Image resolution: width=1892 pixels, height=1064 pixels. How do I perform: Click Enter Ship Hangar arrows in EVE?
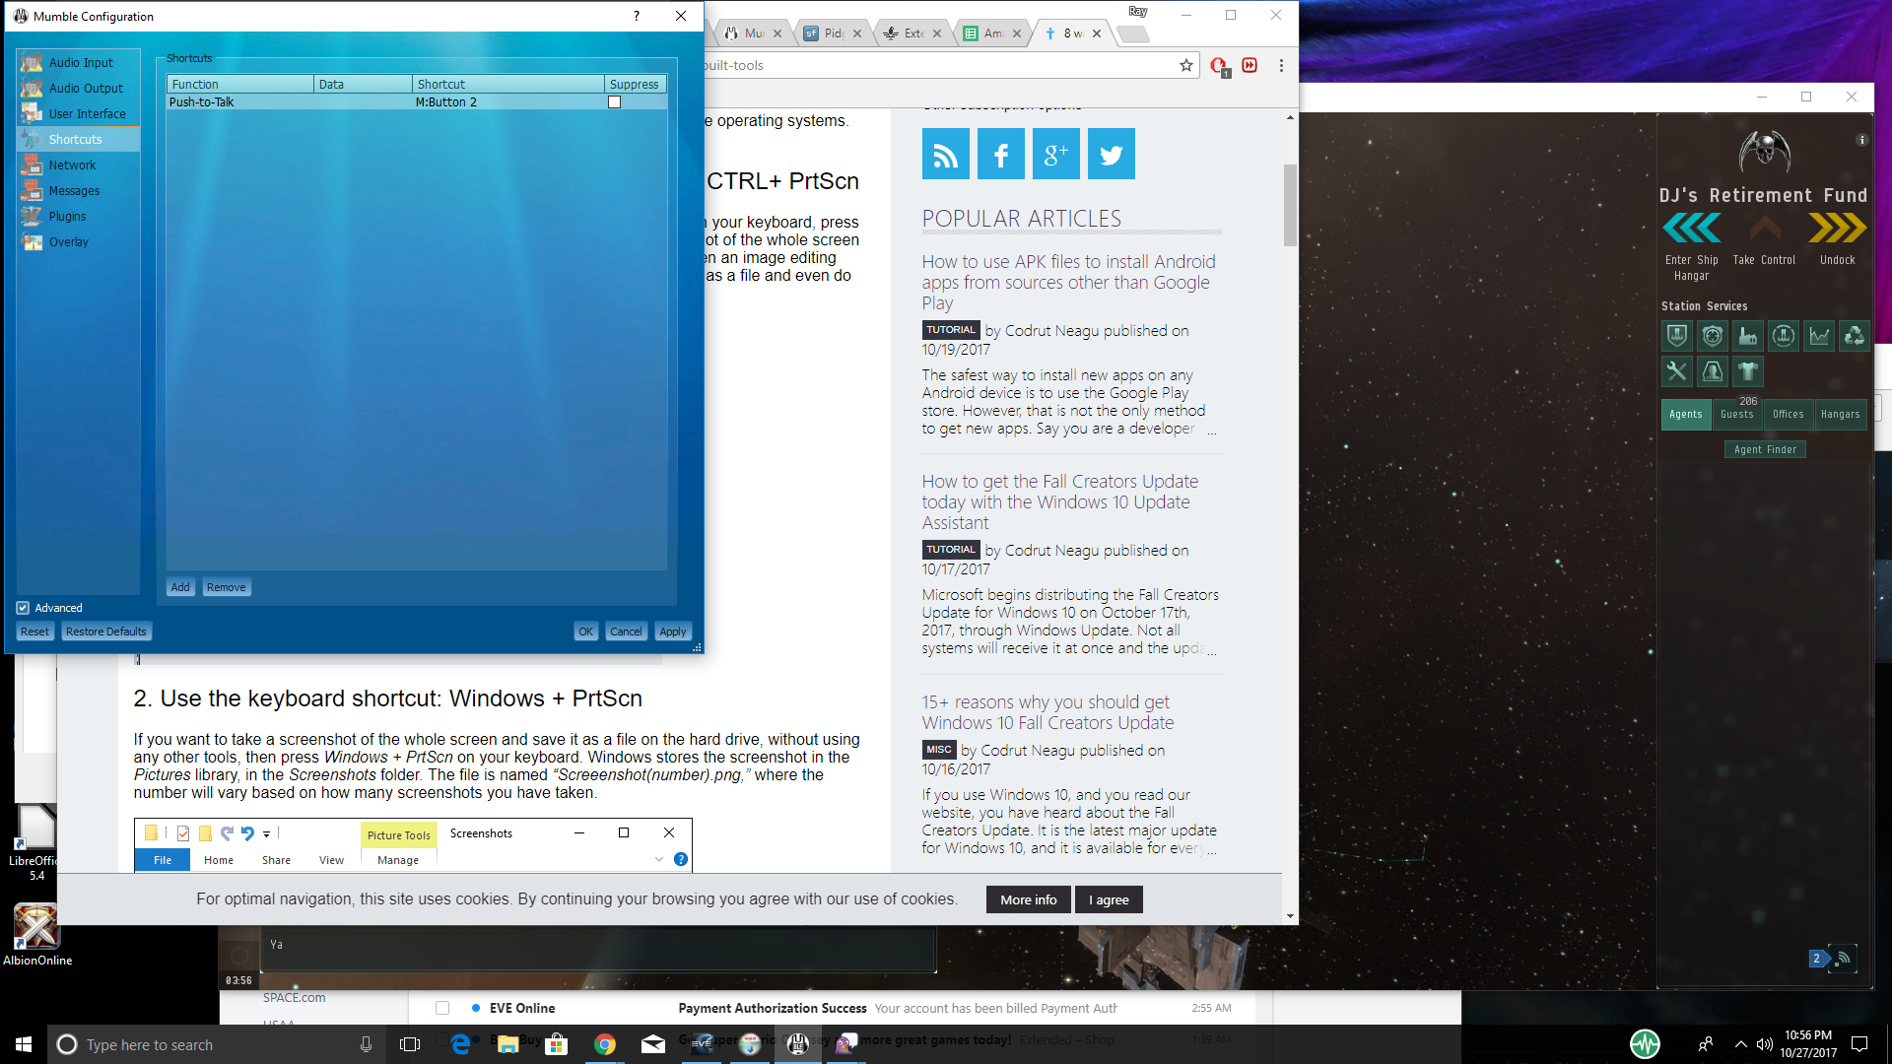[1691, 229]
